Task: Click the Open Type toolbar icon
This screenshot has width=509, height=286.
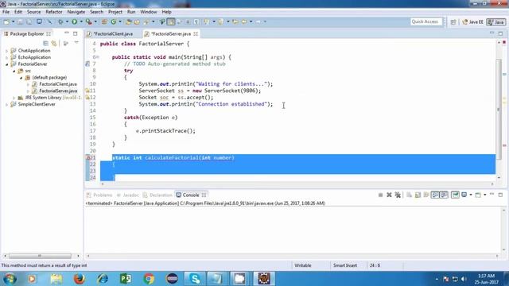Action: click(x=129, y=21)
